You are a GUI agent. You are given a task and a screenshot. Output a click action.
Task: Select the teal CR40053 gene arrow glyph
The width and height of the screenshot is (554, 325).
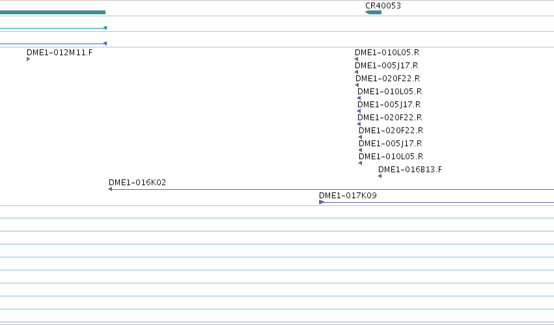click(x=373, y=12)
